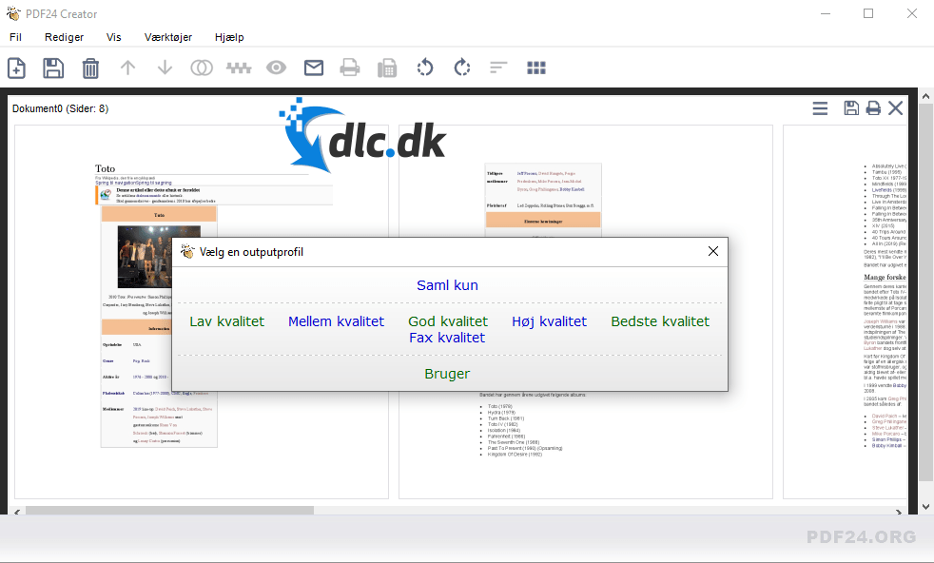Click the move up arrow icon
The height and width of the screenshot is (563, 934).
[127, 68]
